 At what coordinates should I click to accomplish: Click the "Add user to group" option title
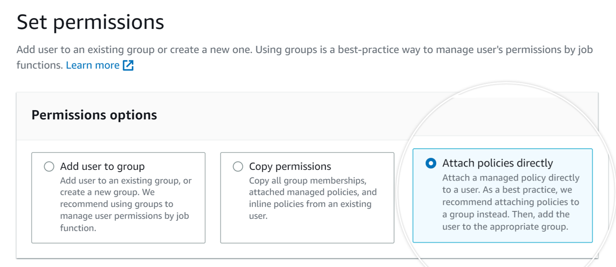pyautogui.click(x=102, y=166)
